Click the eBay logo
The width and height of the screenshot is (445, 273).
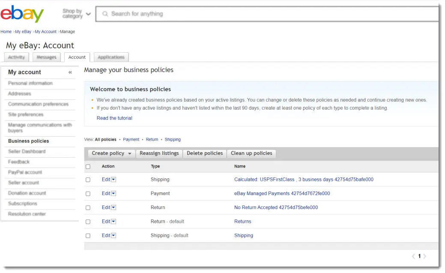pos(22,14)
